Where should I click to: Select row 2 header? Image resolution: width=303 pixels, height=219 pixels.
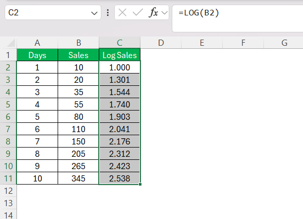tap(8, 67)
